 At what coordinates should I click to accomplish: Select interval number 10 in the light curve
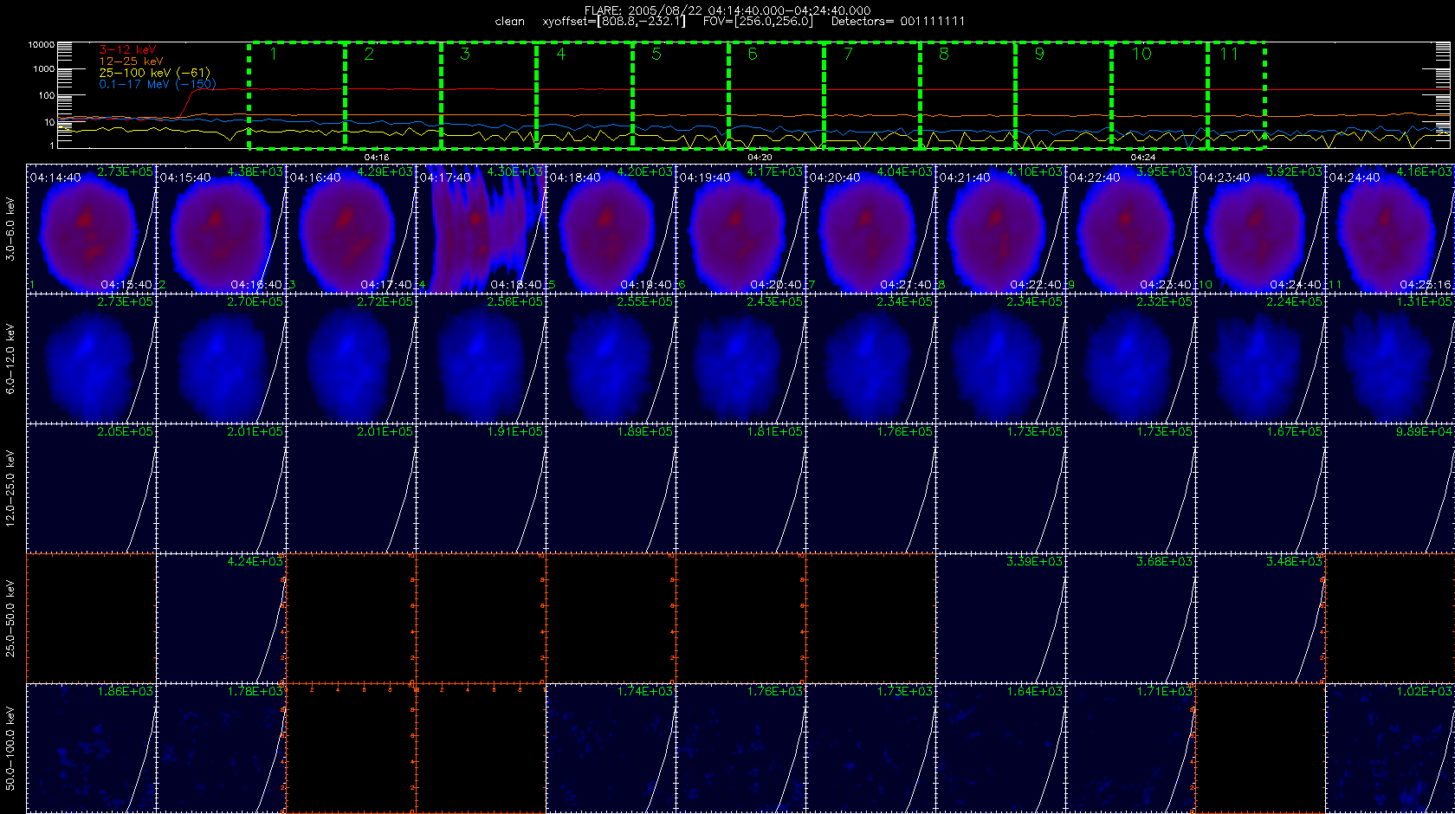point(1160,95)
